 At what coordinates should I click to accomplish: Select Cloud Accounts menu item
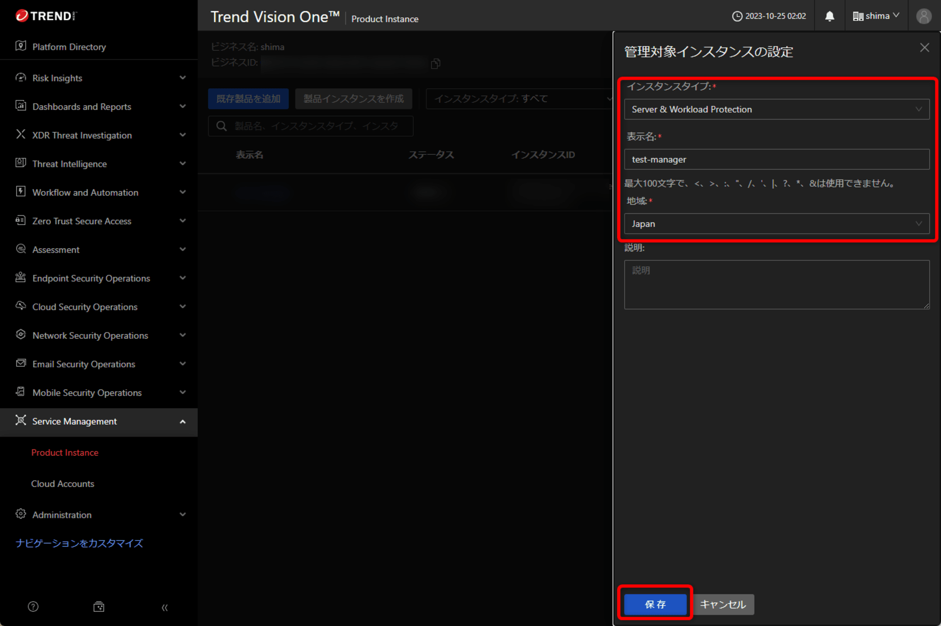(x=62, y=483)
